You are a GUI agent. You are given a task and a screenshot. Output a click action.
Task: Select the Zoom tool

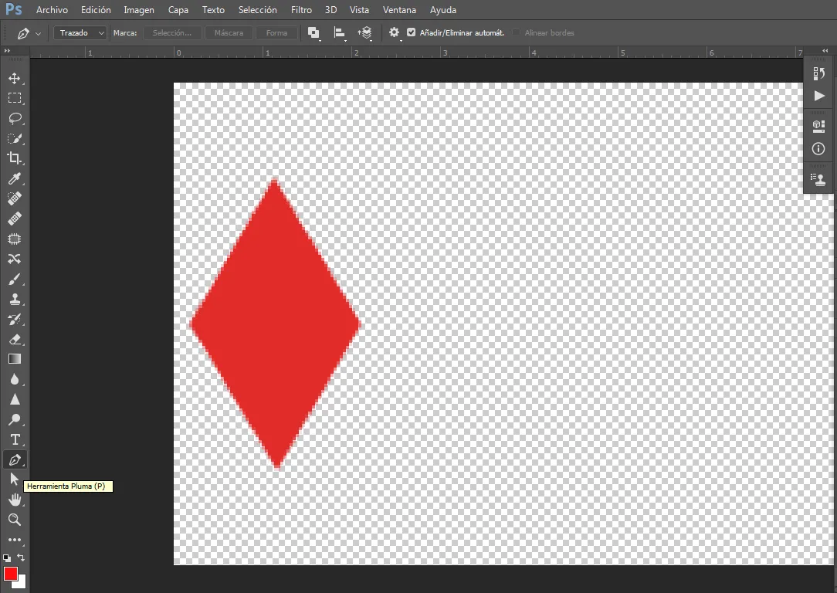point(15,520)
